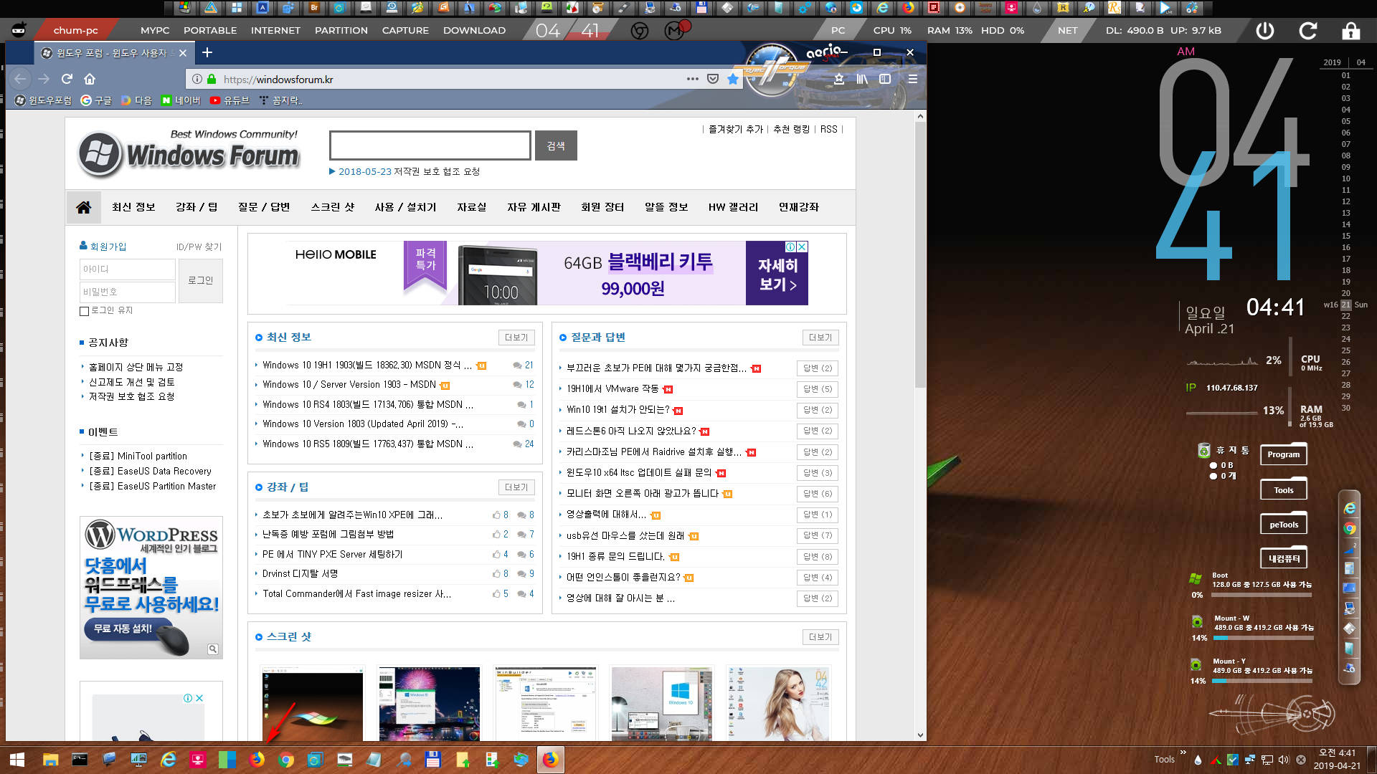
Task: Open 네이버 bookmark in toolbar
Action: 181,100
